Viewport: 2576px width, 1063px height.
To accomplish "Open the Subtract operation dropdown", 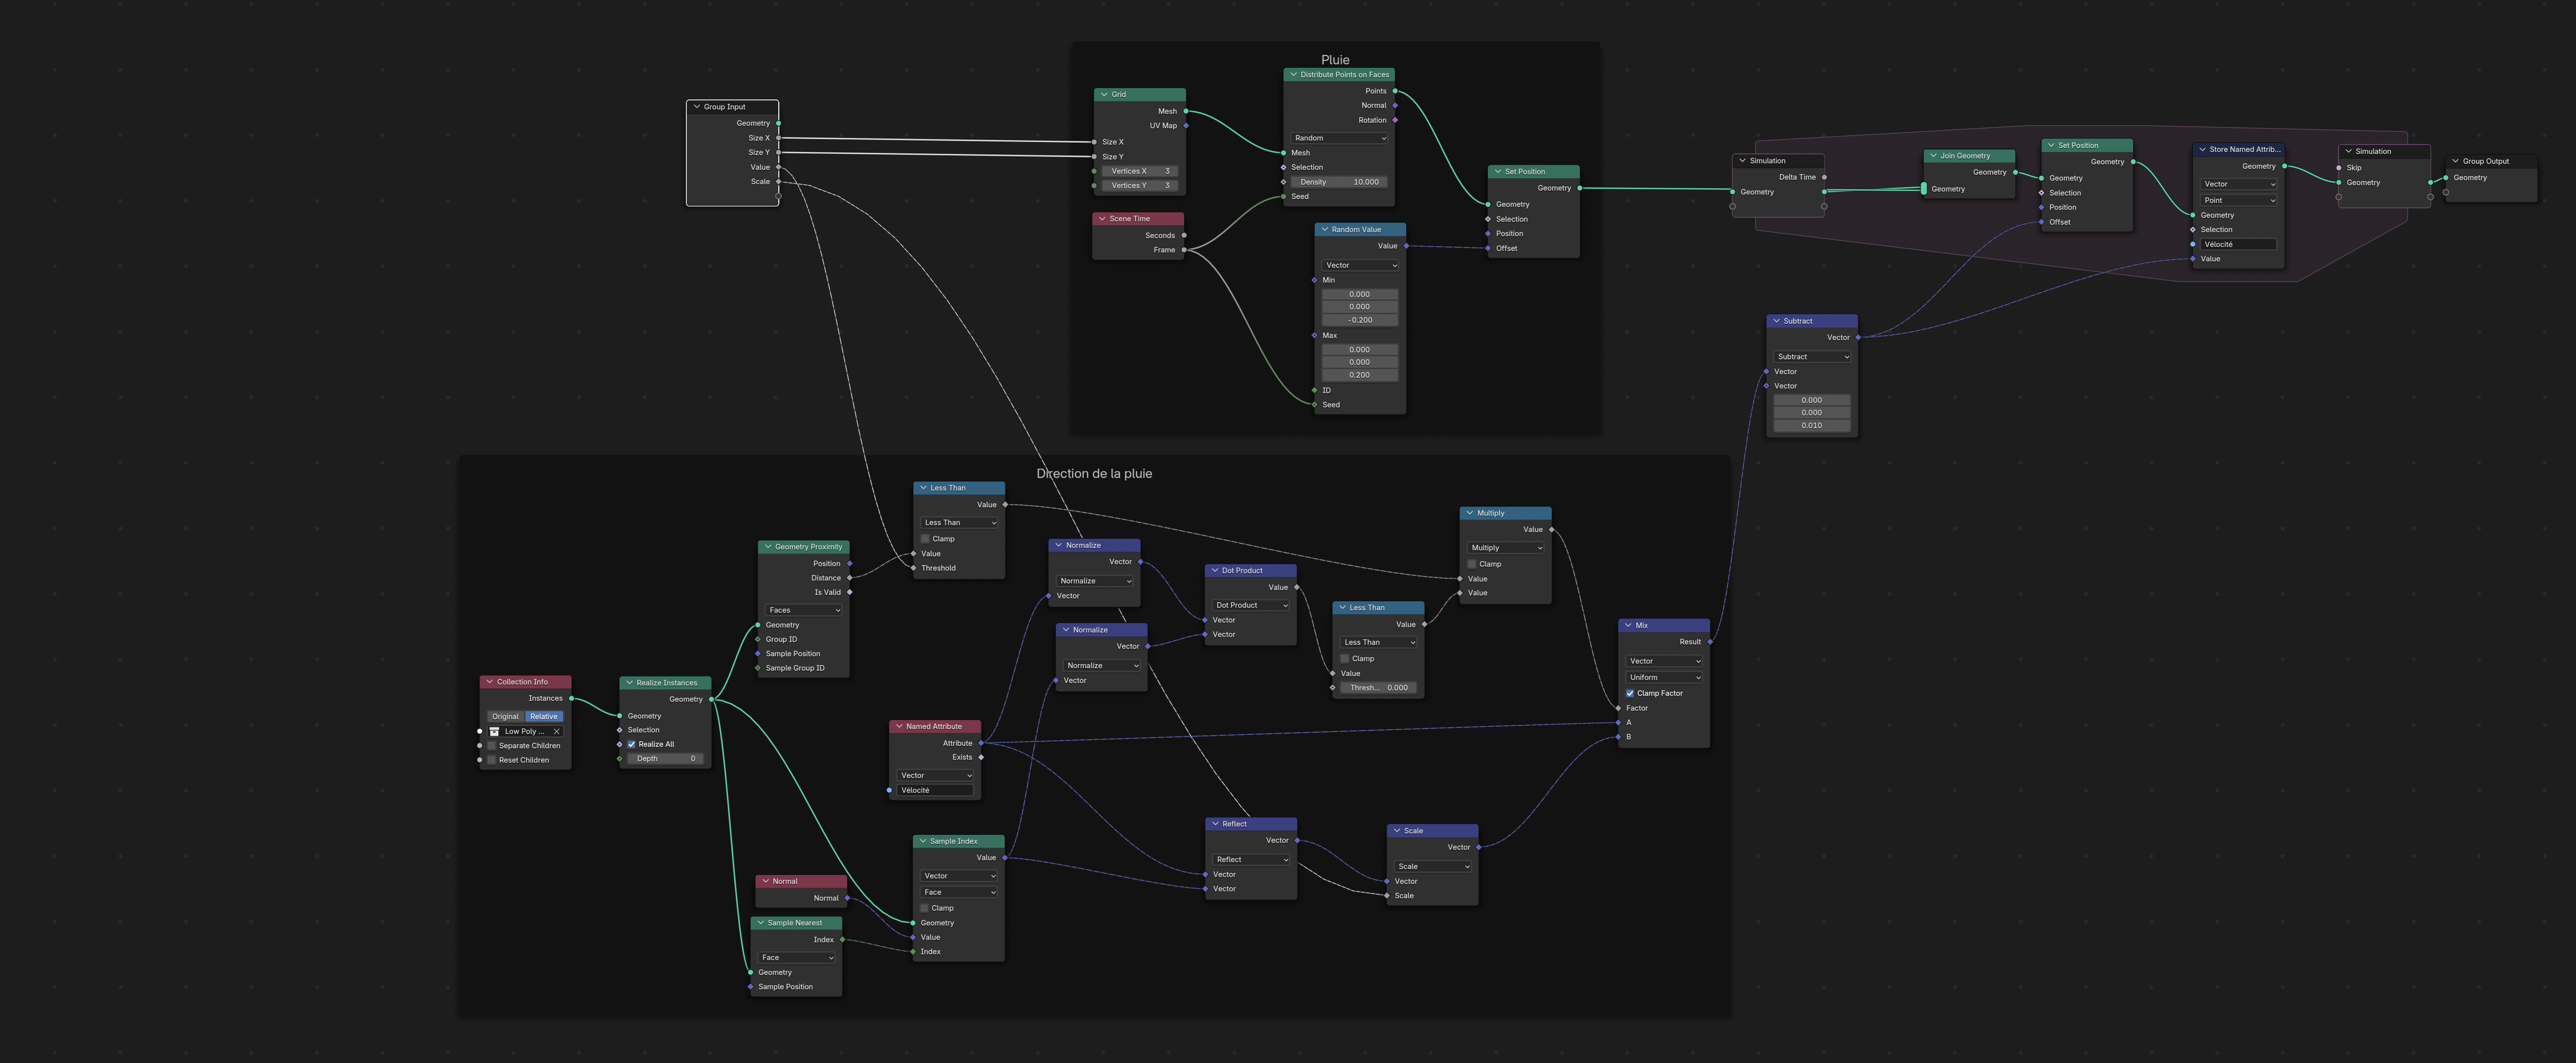I will tap(1812, 357).
